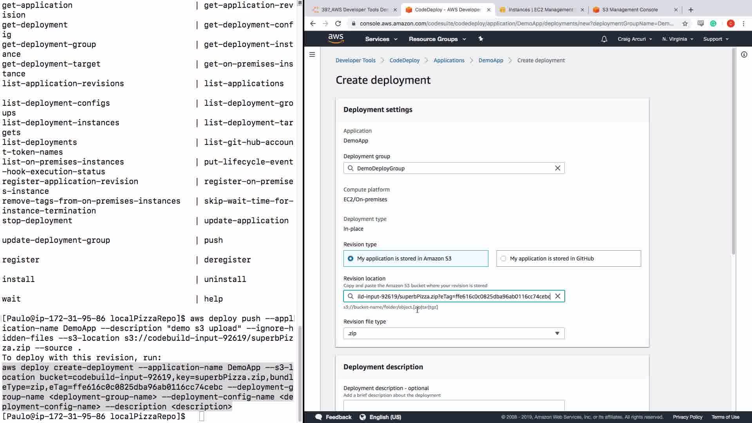The height and width of the screenshot is (423, 752).
Task: Clear the Revision location field
Action: point(557,296)
